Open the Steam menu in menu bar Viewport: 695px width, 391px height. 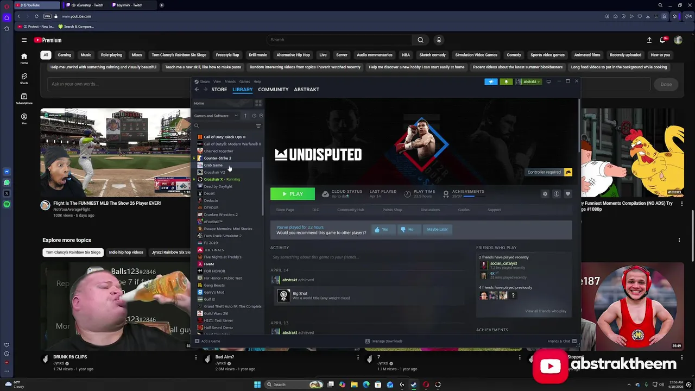click(x=205, y=81)
